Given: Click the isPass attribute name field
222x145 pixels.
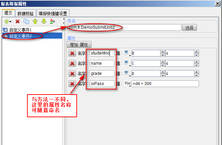Looking at the screenshot, I should (102, 84).
